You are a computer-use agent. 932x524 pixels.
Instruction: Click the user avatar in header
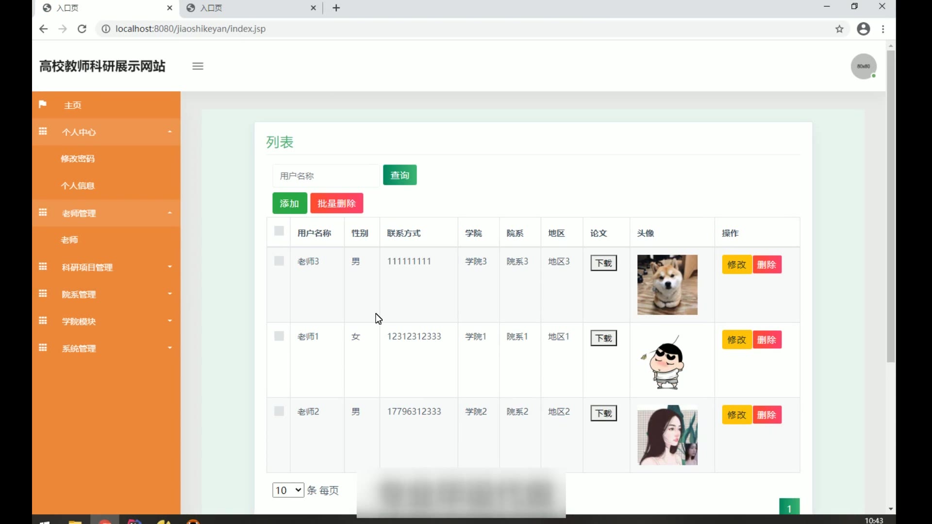(863, 66)
